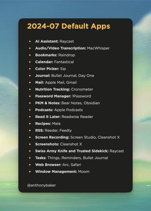151x211 pixels.
Task: Select the Color Picker: Sip line
Action: [x=51, y=69]
